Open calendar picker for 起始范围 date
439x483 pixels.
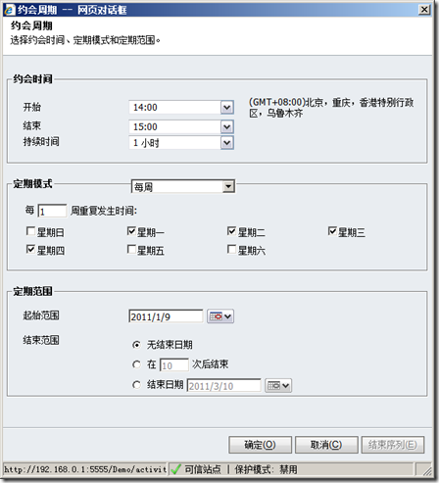(x=220, y=316)
